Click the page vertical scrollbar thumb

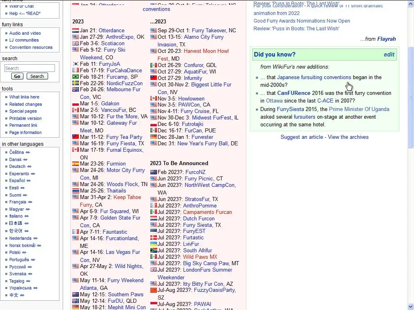pyautogui.click(x=411, y=97)
